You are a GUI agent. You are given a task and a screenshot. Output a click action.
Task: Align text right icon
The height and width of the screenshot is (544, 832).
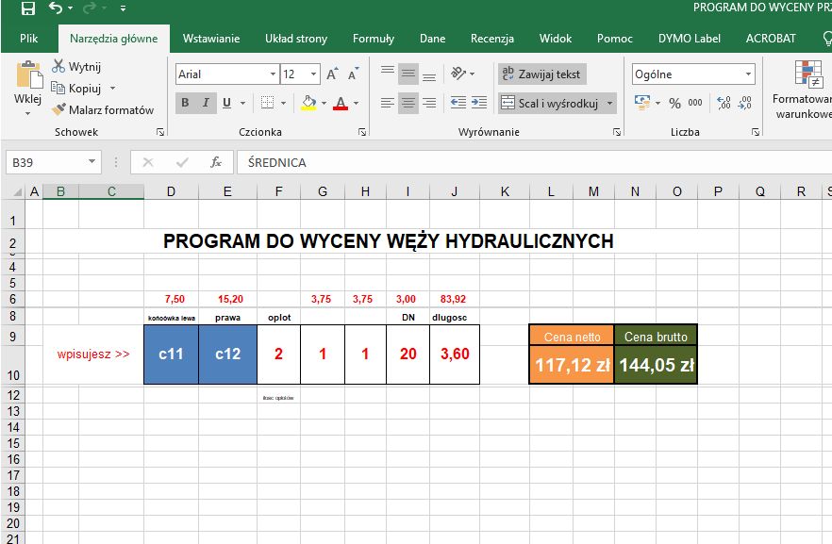coord(429,103)
